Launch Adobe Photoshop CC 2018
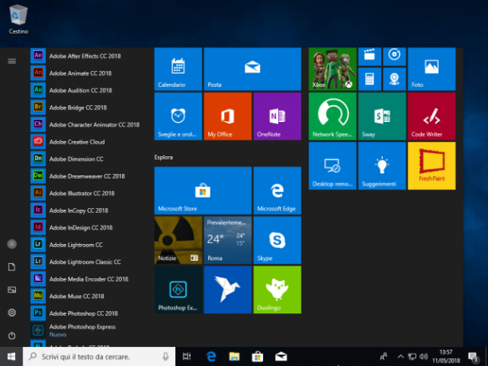The image size is (488, 366). tap(85, 313)
